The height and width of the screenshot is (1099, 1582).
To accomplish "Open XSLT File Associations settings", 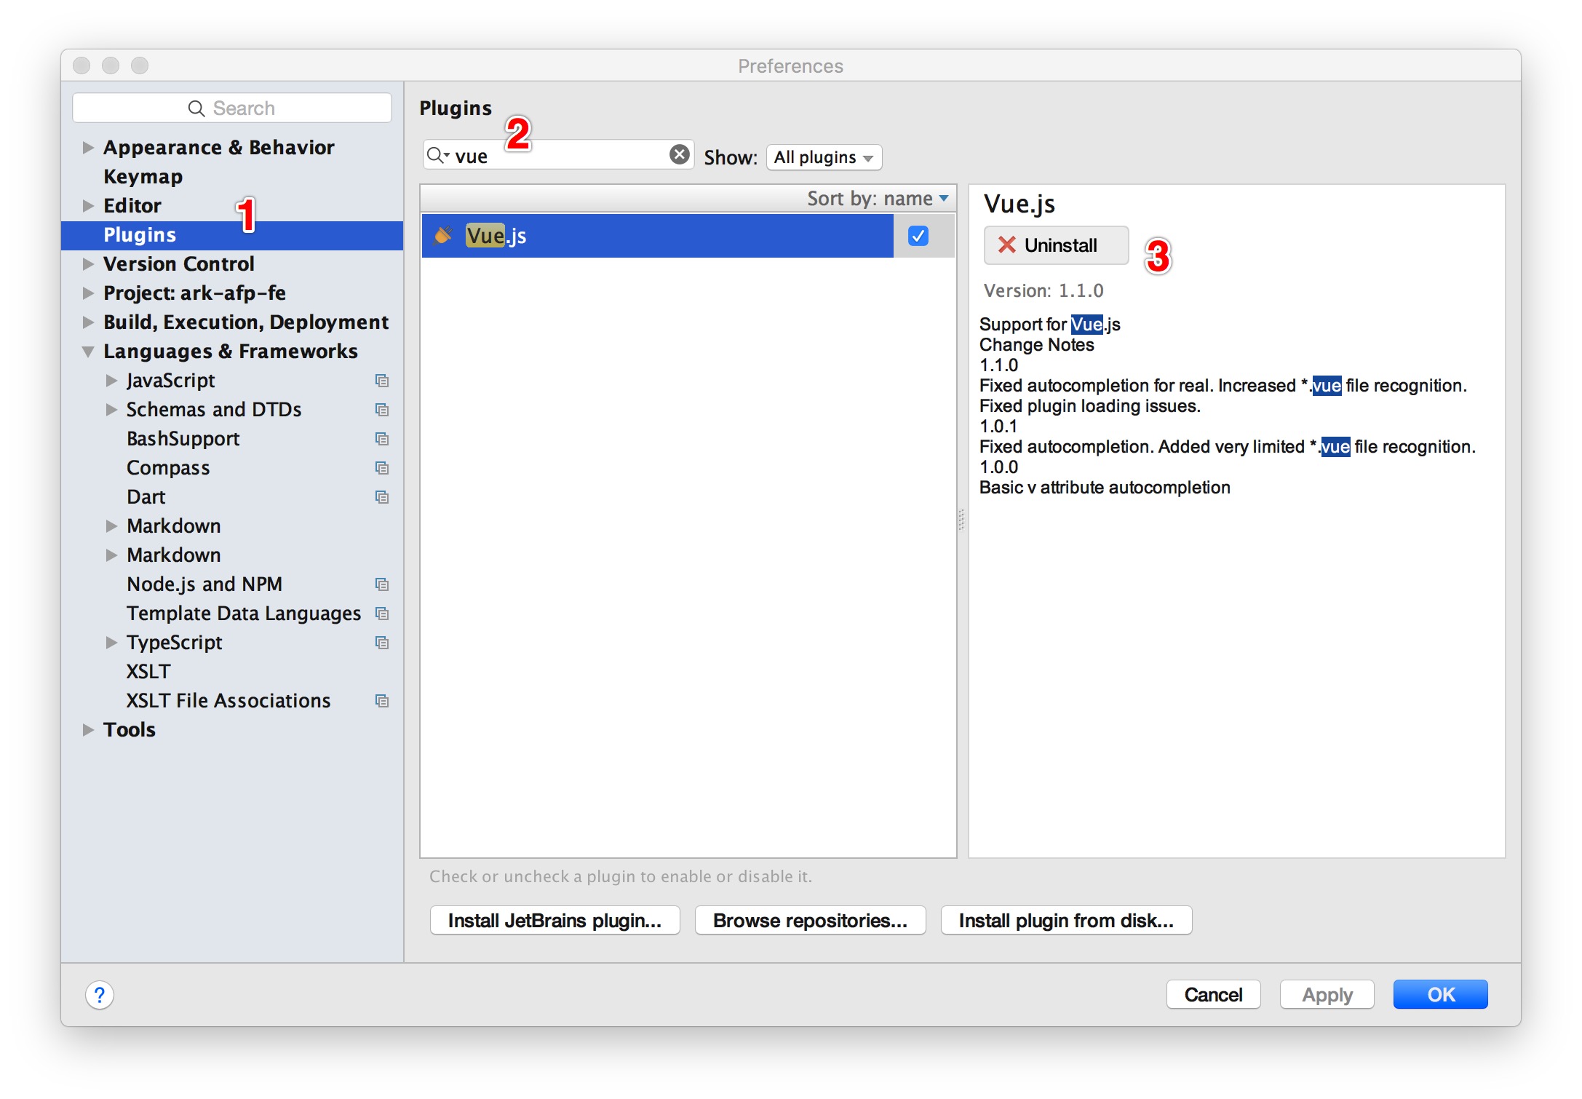I will pyautogui.click(x=228, y=701).
